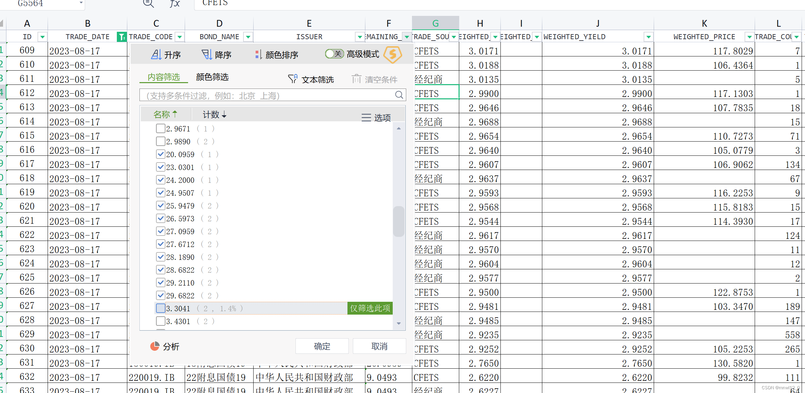805x393 pixels.
Task: Click the gold premium badge icon
Action: 393,54
